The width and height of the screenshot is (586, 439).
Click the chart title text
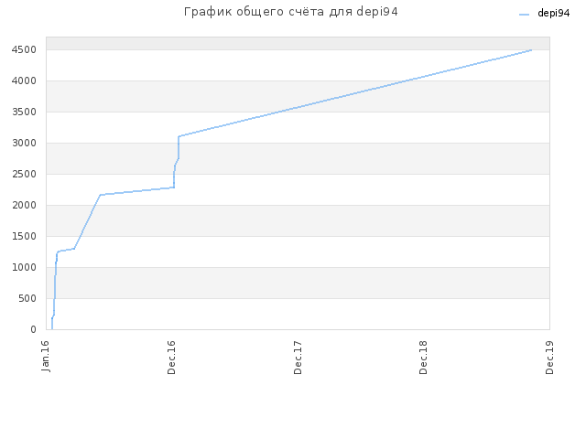click(291, 12)
